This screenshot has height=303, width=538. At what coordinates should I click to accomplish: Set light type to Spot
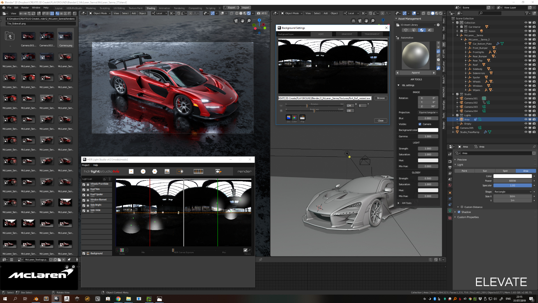505,171
